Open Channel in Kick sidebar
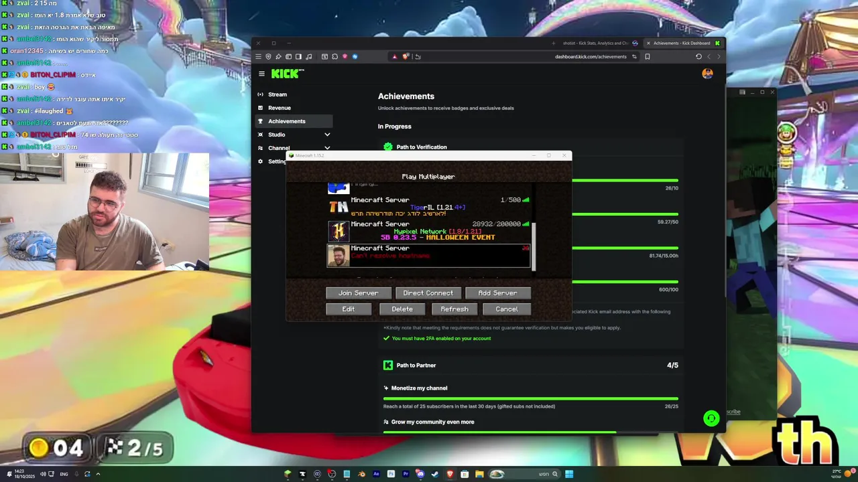This screenshot has width=858, height=482. pyautogui.click(x=279, y=148)
